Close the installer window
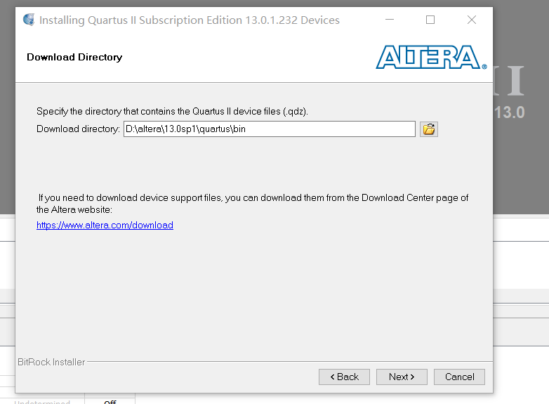 (472, 20)
